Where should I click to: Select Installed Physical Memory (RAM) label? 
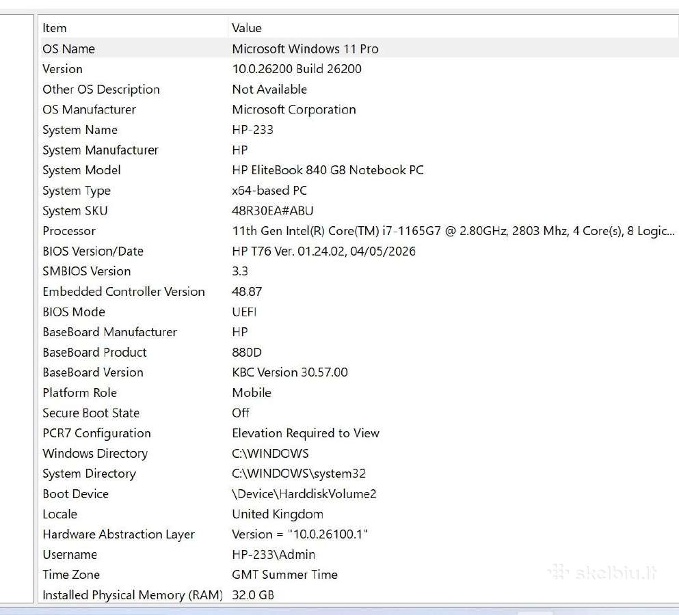133,595
